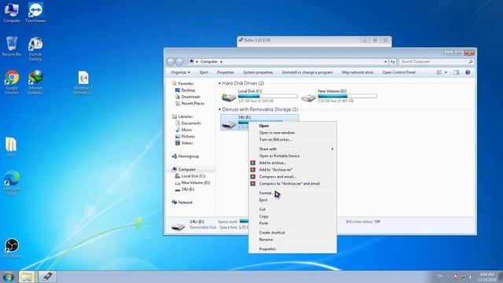Screen dimensions: 503x283
Task: Select Homegroup in navigation pane
Action: 185,156
